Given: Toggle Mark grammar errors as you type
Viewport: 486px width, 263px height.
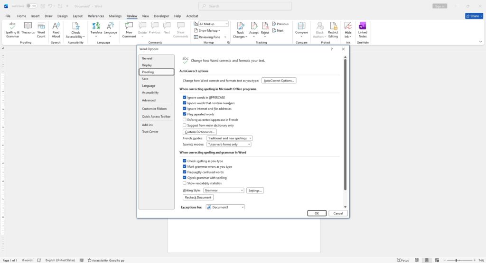Looking at the screenshot, I should coord(185,166).
